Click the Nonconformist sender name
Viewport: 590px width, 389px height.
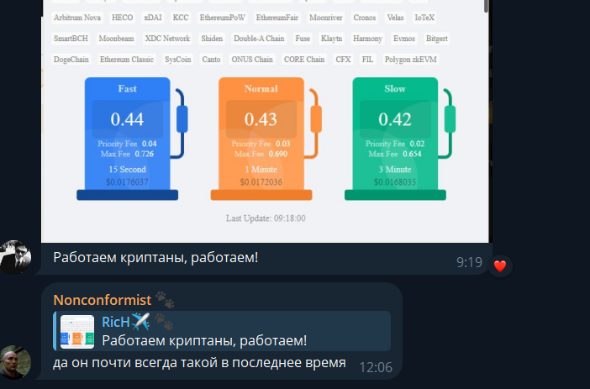click(x=103, y=300)
